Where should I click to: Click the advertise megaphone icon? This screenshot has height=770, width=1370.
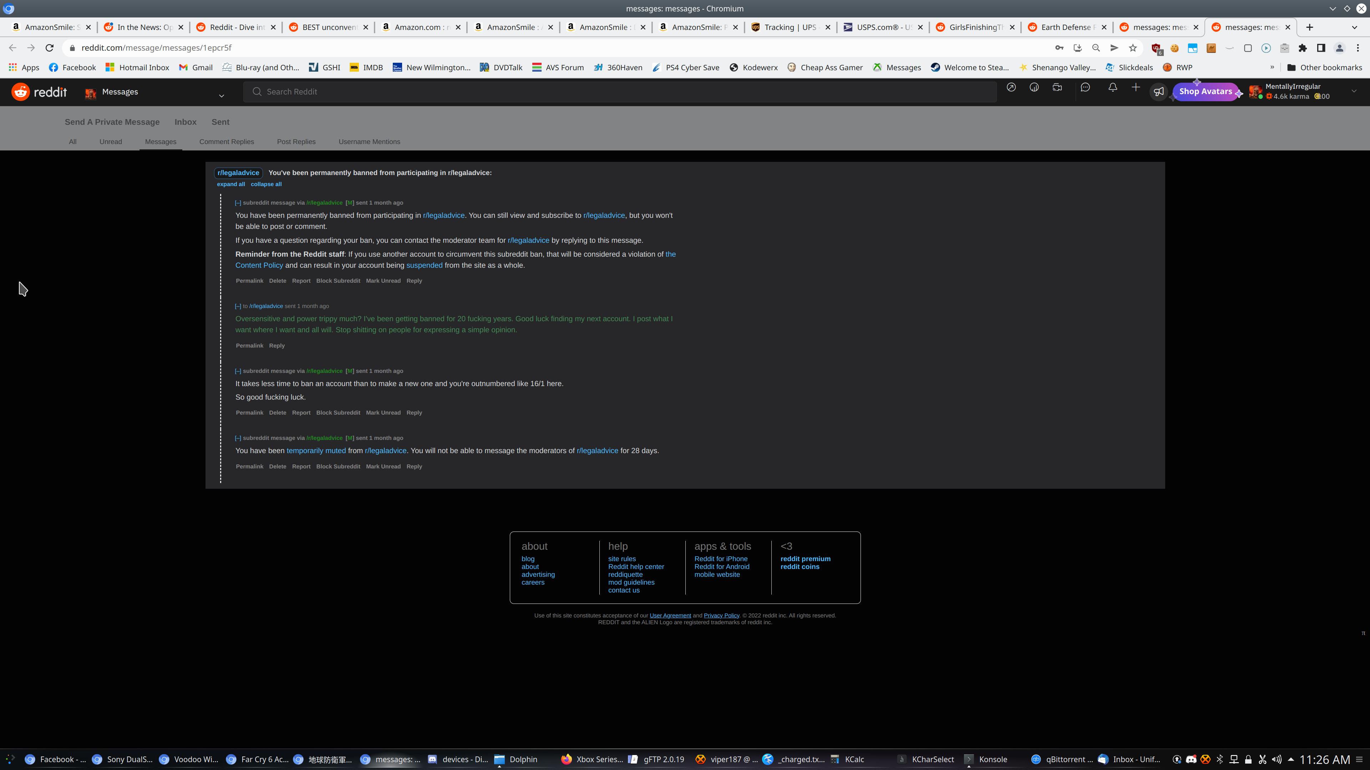tap(1159, 91)
